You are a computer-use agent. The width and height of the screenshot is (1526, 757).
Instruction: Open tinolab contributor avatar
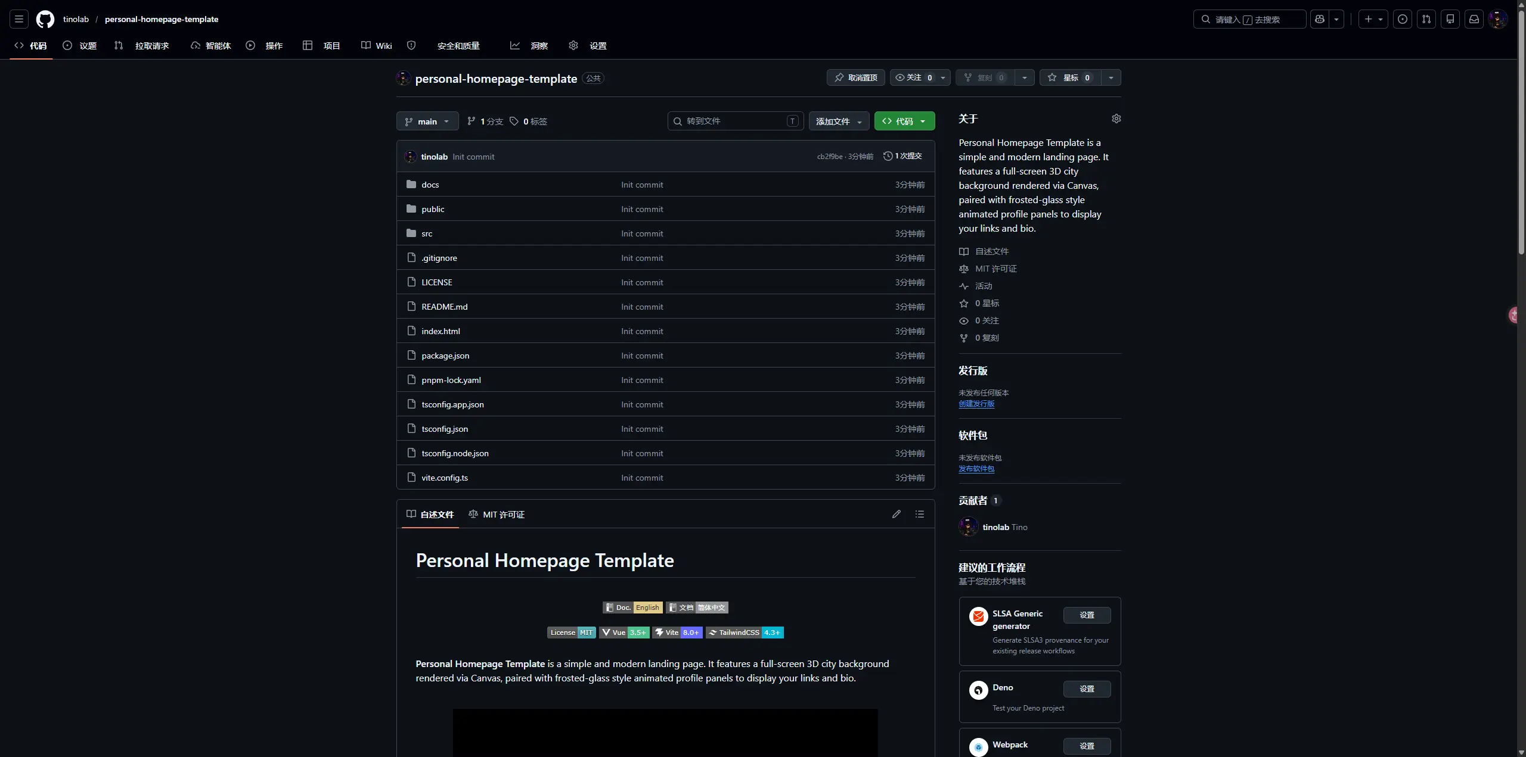(x=969, y=527)
